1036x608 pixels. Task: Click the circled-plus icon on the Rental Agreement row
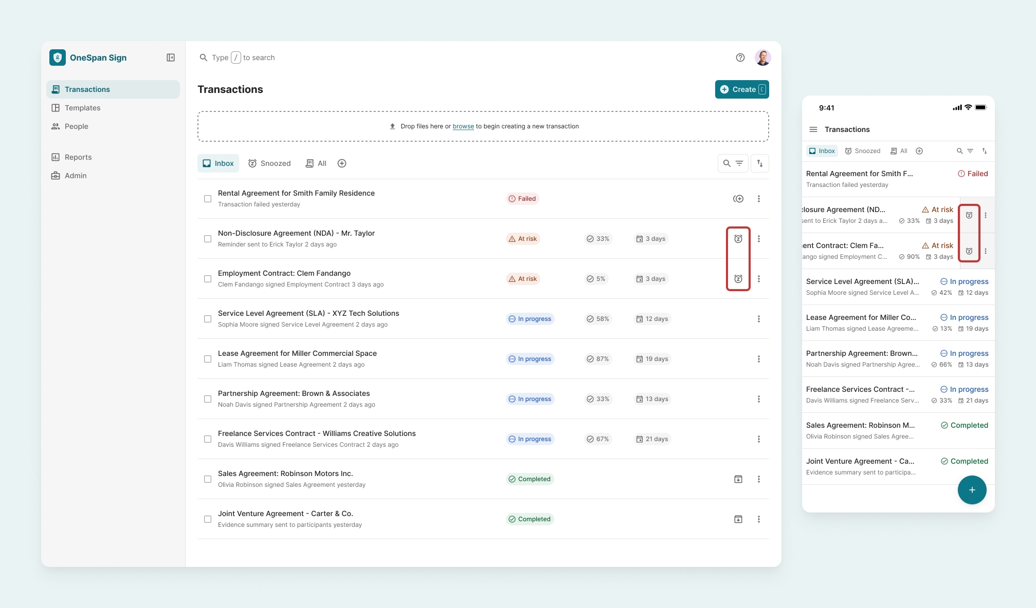pos(738,199)
